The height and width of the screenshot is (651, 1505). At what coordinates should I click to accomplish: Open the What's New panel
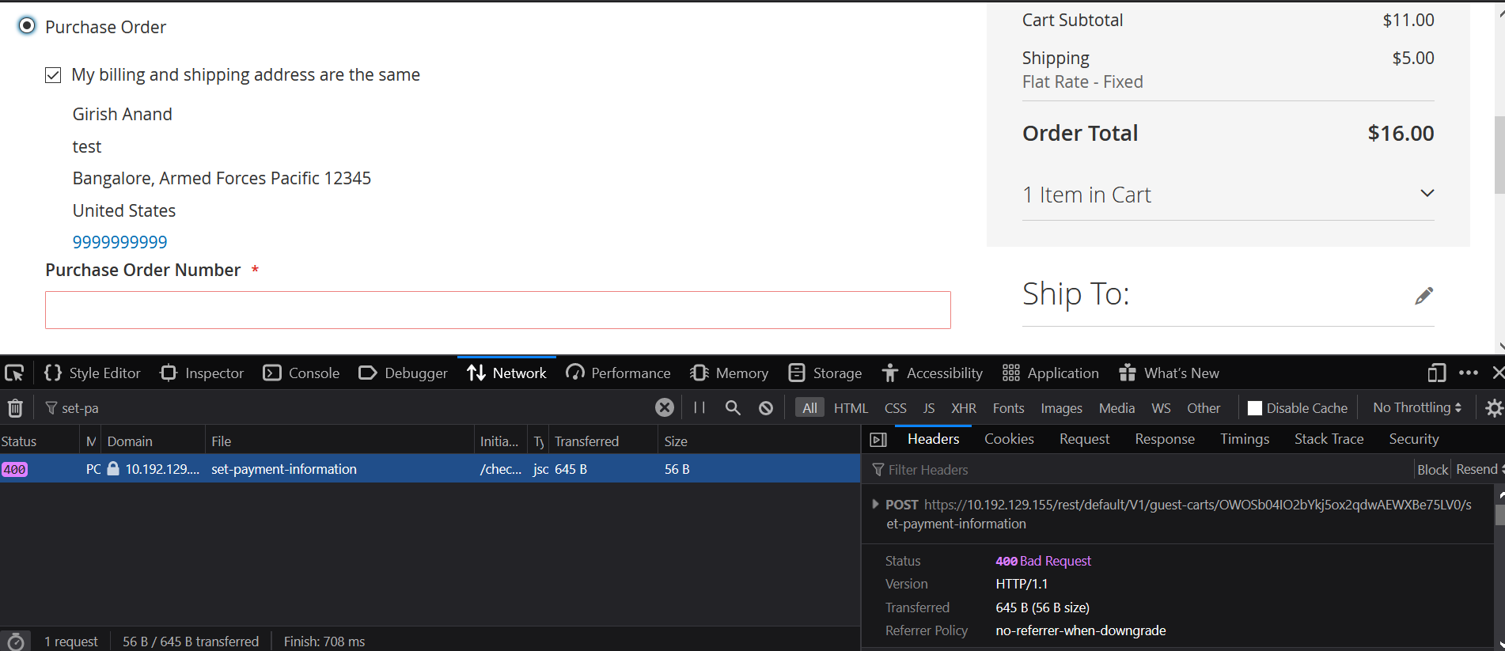(1169, 373)
